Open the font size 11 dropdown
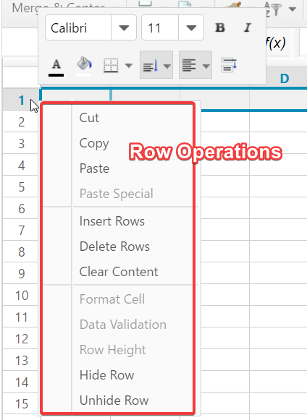This screenshot has height=420, width=307. coord(191,28)
